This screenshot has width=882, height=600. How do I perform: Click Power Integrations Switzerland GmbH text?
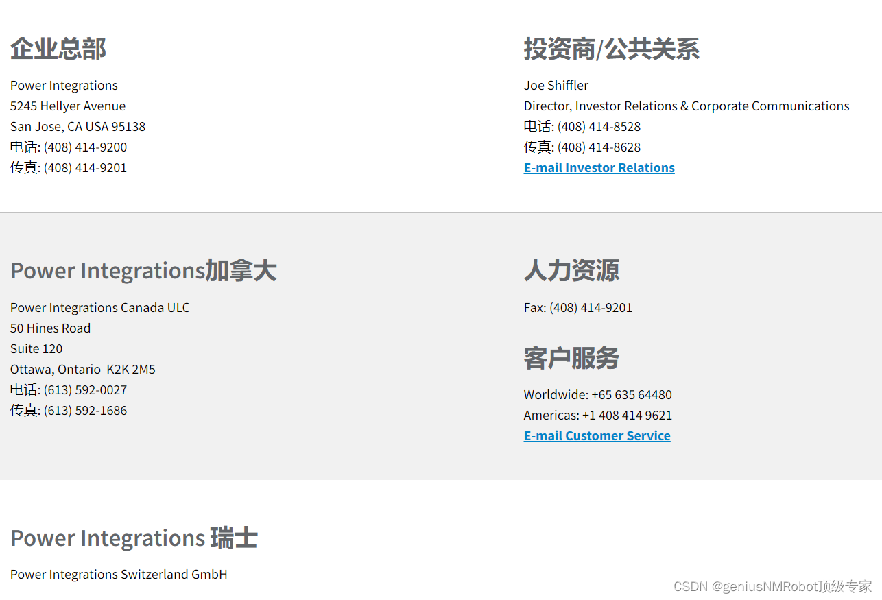pos(119,575)
